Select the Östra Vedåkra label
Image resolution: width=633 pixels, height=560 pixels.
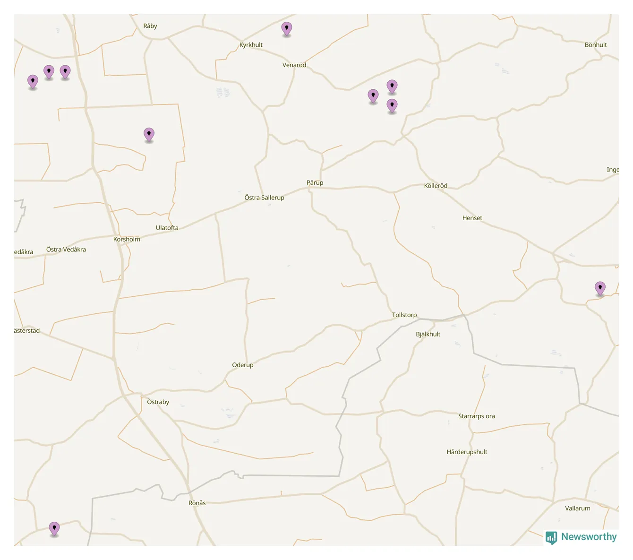point(66,250)
